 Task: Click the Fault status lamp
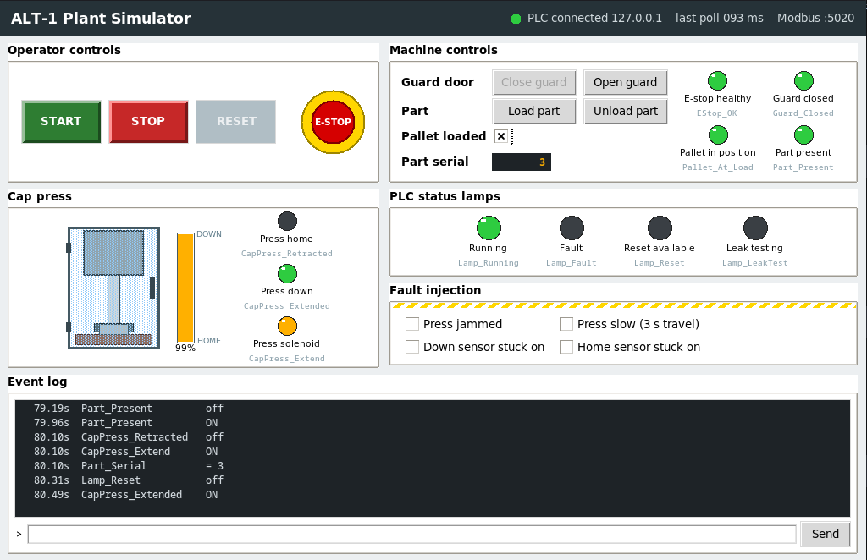pyautogui.click(x=572, y=228)
